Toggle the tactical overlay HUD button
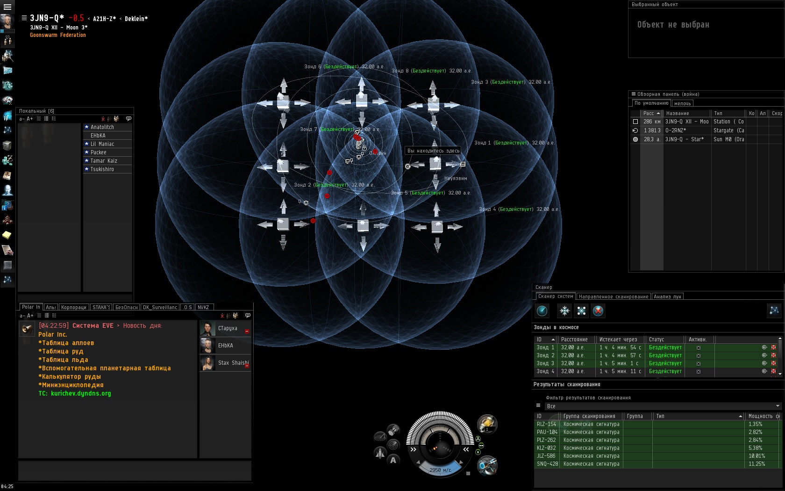785x491 pixels. pos(380,437)
